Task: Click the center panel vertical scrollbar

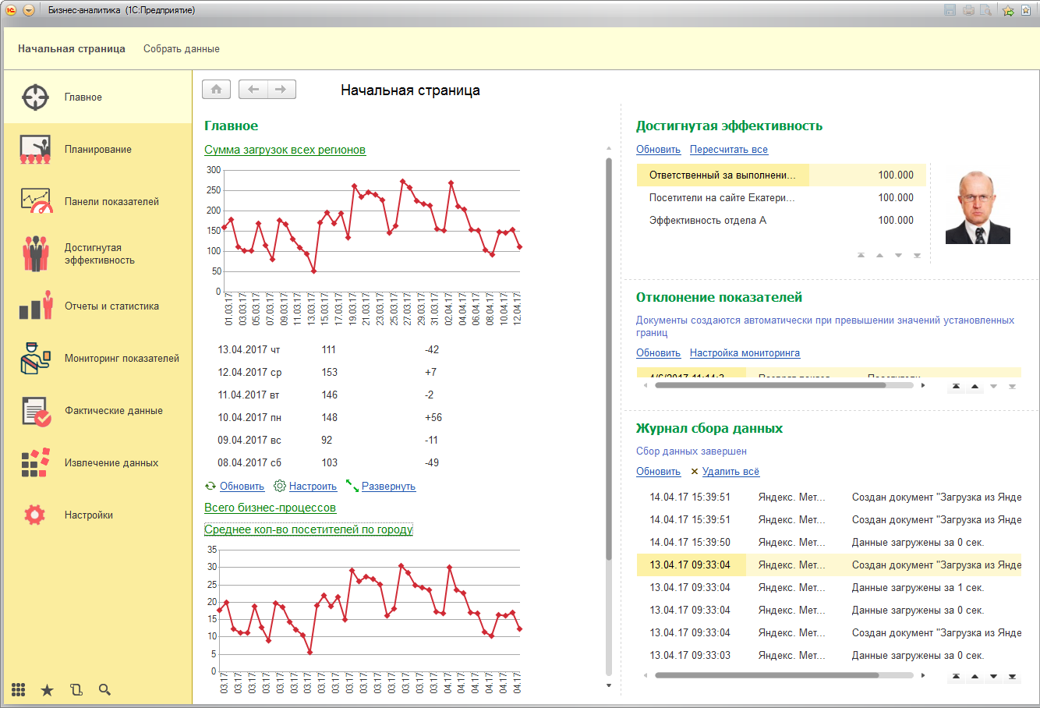Action: pyautogui.click(x=609, y=359)
